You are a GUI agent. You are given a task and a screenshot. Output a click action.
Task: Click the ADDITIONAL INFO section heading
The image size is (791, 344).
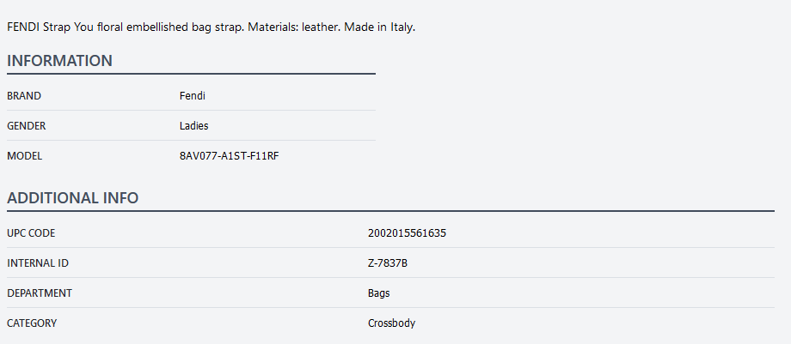click(72, 198)
